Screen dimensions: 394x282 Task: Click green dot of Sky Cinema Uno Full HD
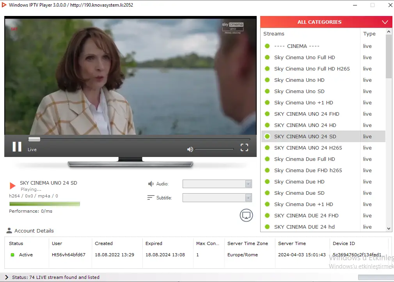(267, 58)
